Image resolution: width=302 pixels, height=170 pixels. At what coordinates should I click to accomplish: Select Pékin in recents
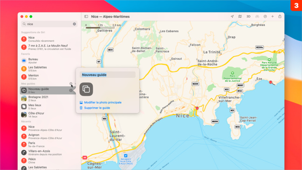click(49, 161)
